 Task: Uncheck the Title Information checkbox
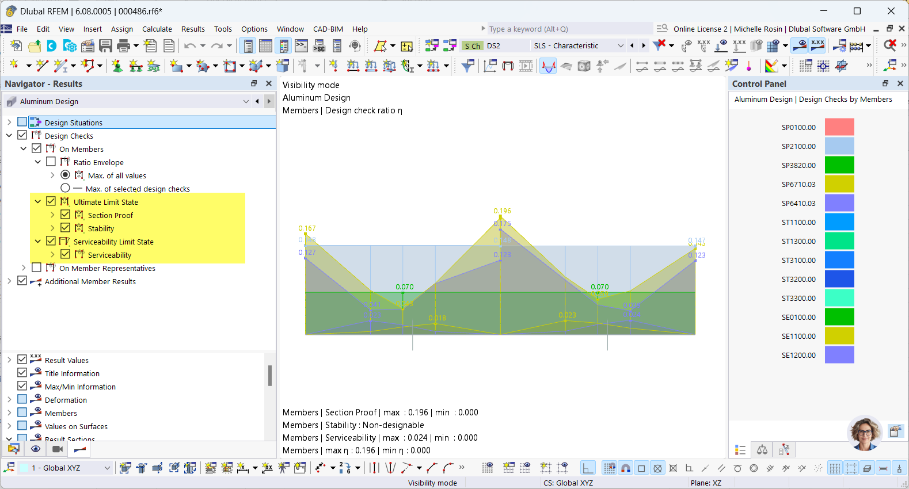point(22,373)
